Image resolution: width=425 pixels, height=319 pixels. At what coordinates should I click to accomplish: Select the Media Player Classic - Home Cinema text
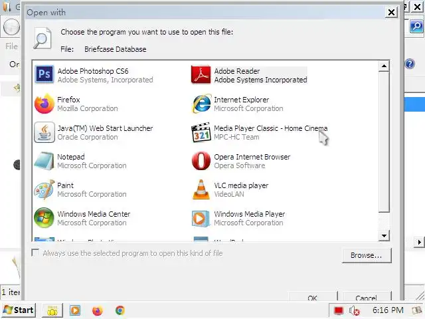[271, 128]
